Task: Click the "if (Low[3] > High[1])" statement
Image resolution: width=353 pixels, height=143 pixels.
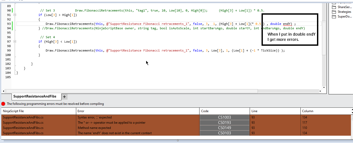Action: [58, 15]
